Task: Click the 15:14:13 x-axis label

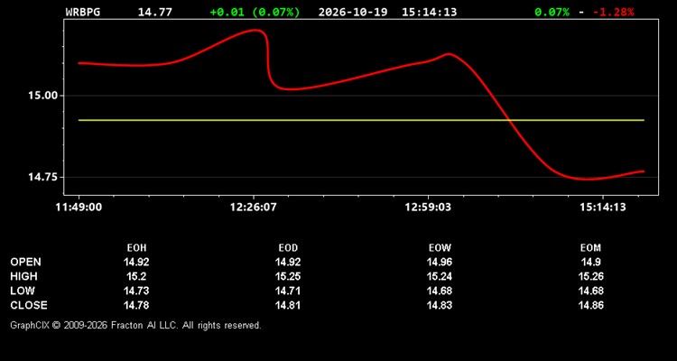Action: (x=602, y=208)
